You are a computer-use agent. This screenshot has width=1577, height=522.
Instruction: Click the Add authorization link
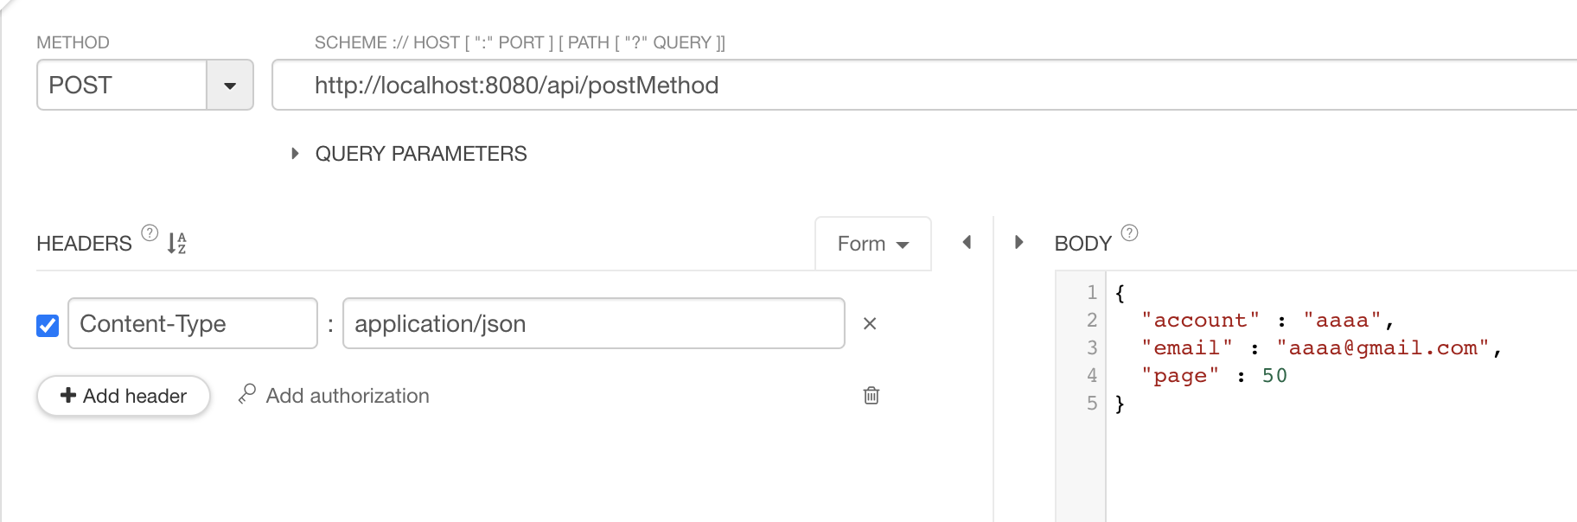348,396
